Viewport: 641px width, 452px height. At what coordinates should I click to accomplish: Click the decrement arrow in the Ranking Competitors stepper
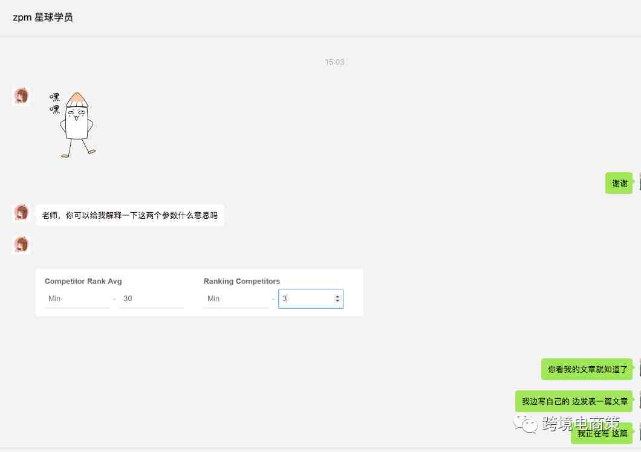pyautogui.click(x=337, y=302)
